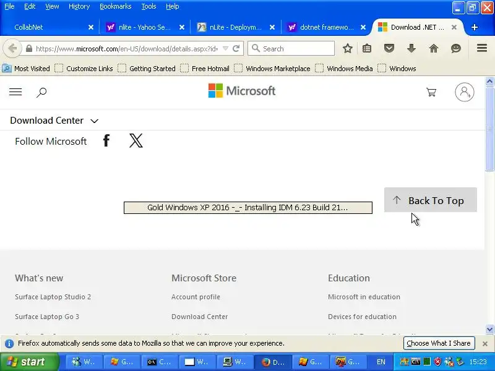Screen dimensions: 495x371
Task: Open the Customize Links bookmark
Action: 84,69
